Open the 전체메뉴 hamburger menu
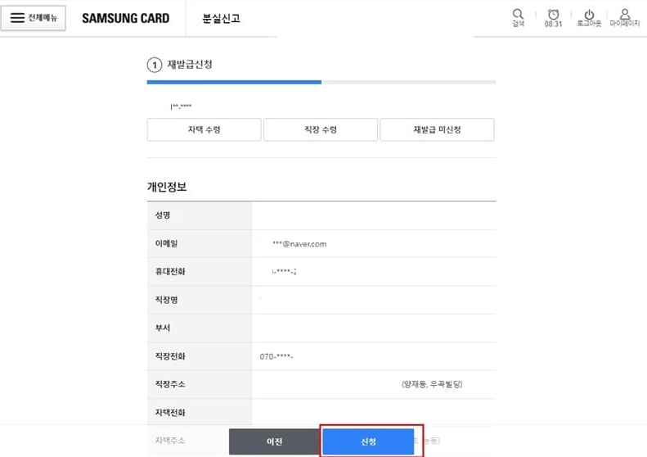 click(x=33, y=18)
